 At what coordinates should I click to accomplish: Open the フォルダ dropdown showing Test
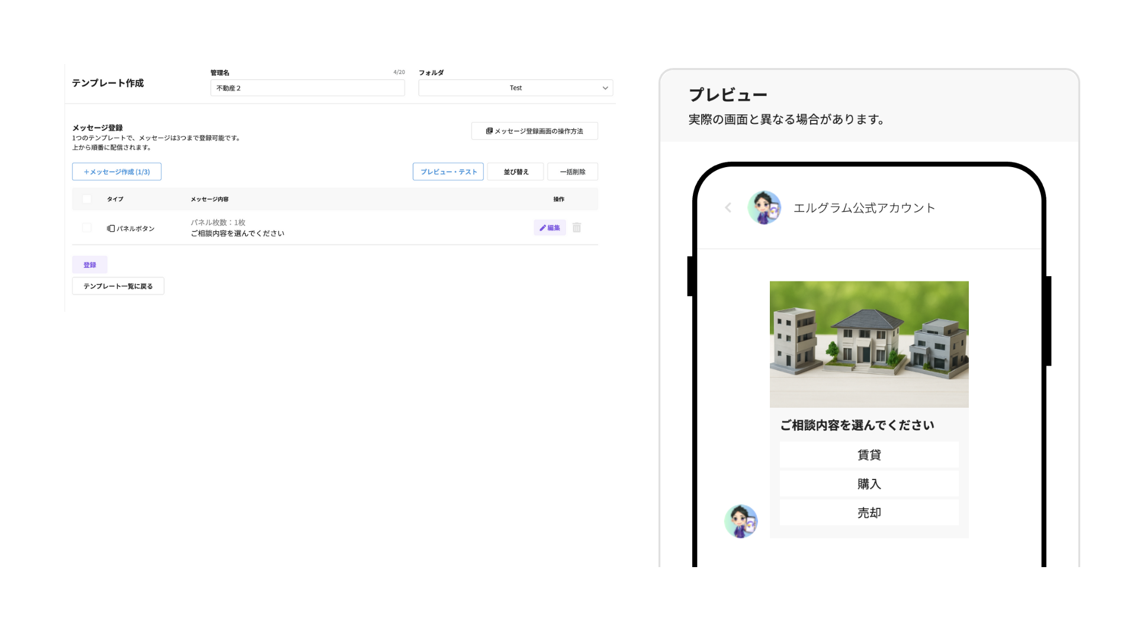click(x=515, y=88)
